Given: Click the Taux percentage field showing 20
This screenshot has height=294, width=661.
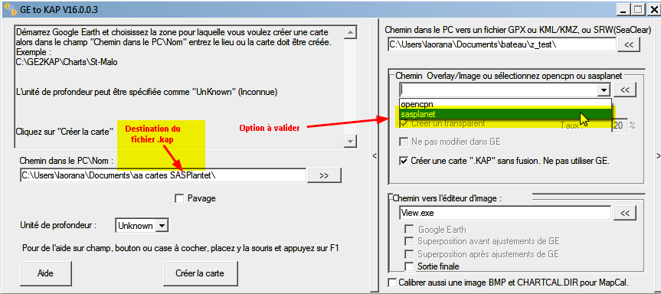Looking at the screenshot, I should coord(620,126).
